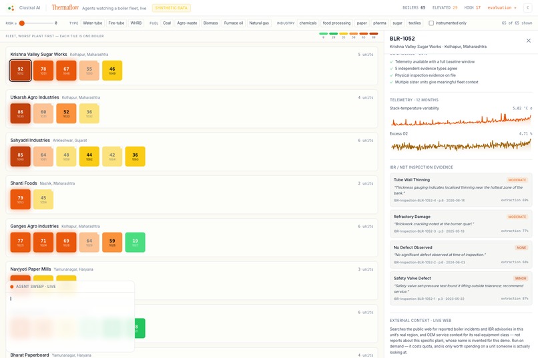Filter by textiles industry
The height and width of the screenshot is (358, 538).
pyautogui.click(x=415, y=23)
